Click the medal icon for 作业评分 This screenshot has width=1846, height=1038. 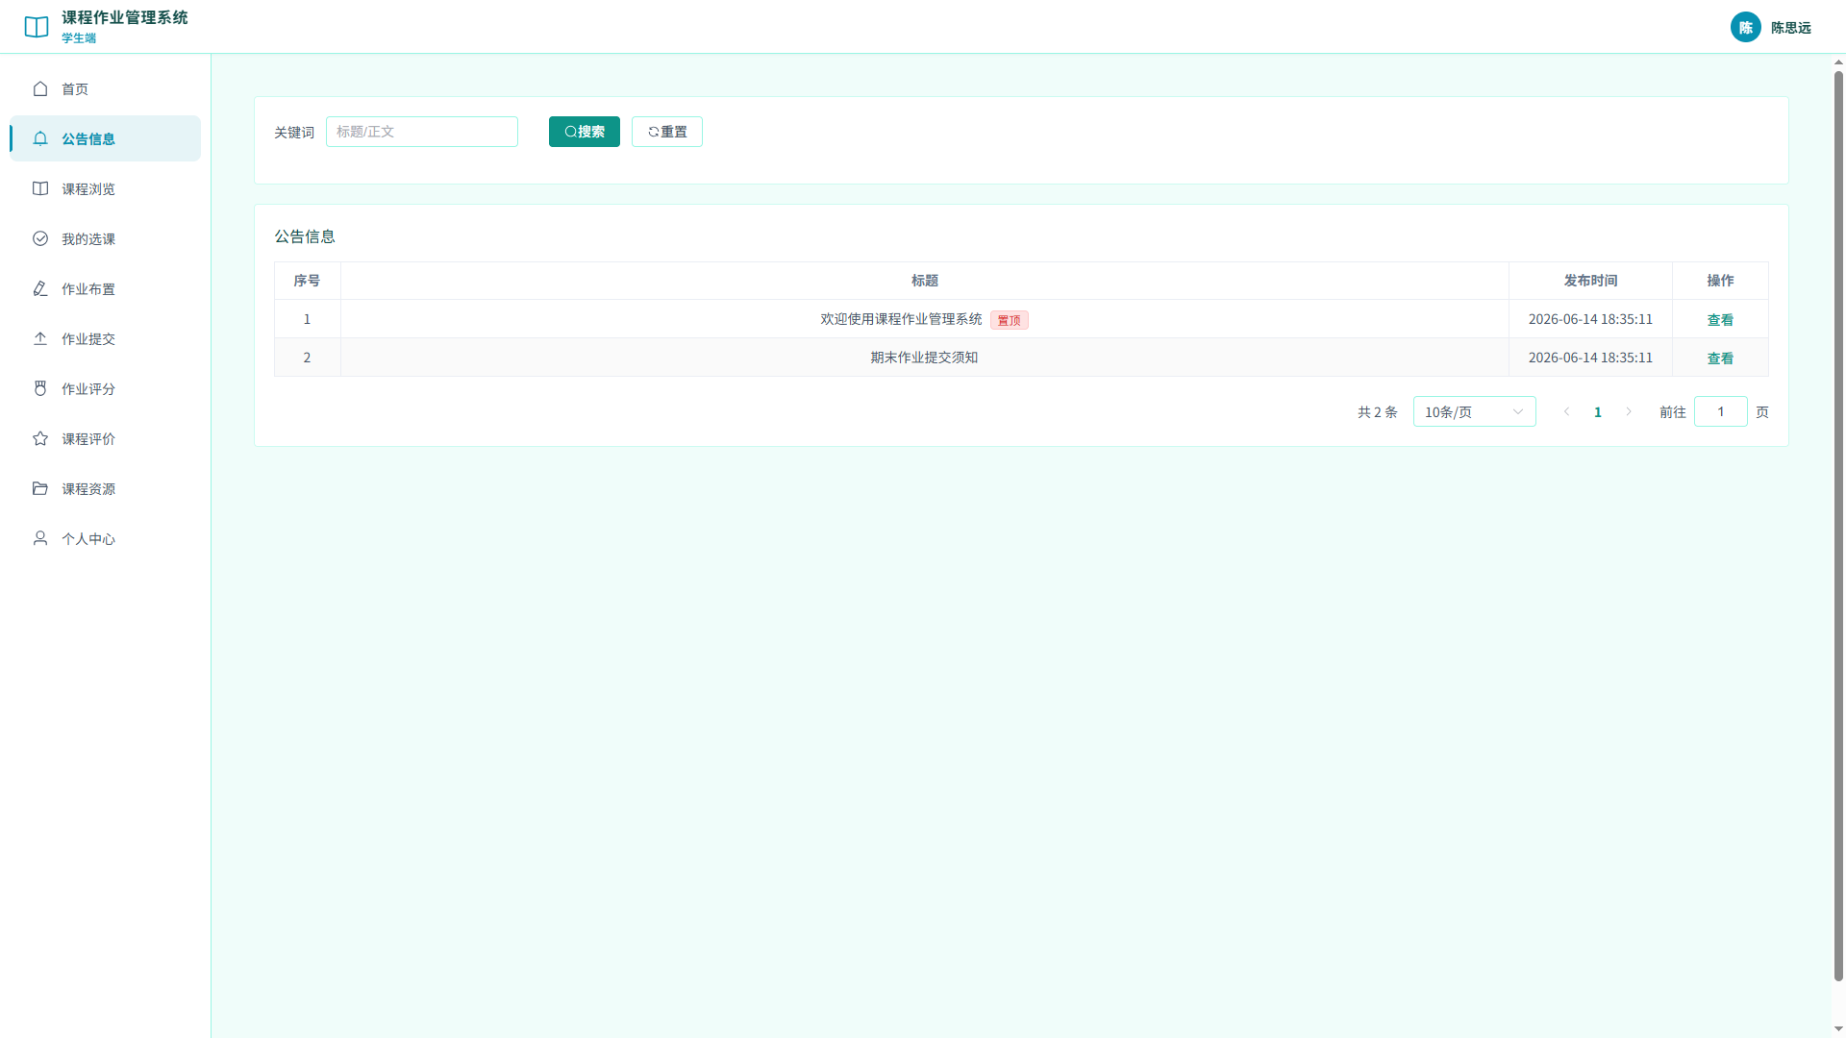(x=40, y=388)
